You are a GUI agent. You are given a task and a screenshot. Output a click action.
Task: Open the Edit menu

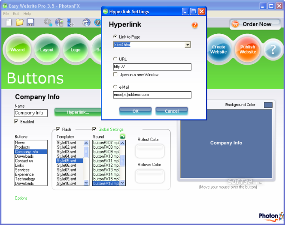pos(16,14)
